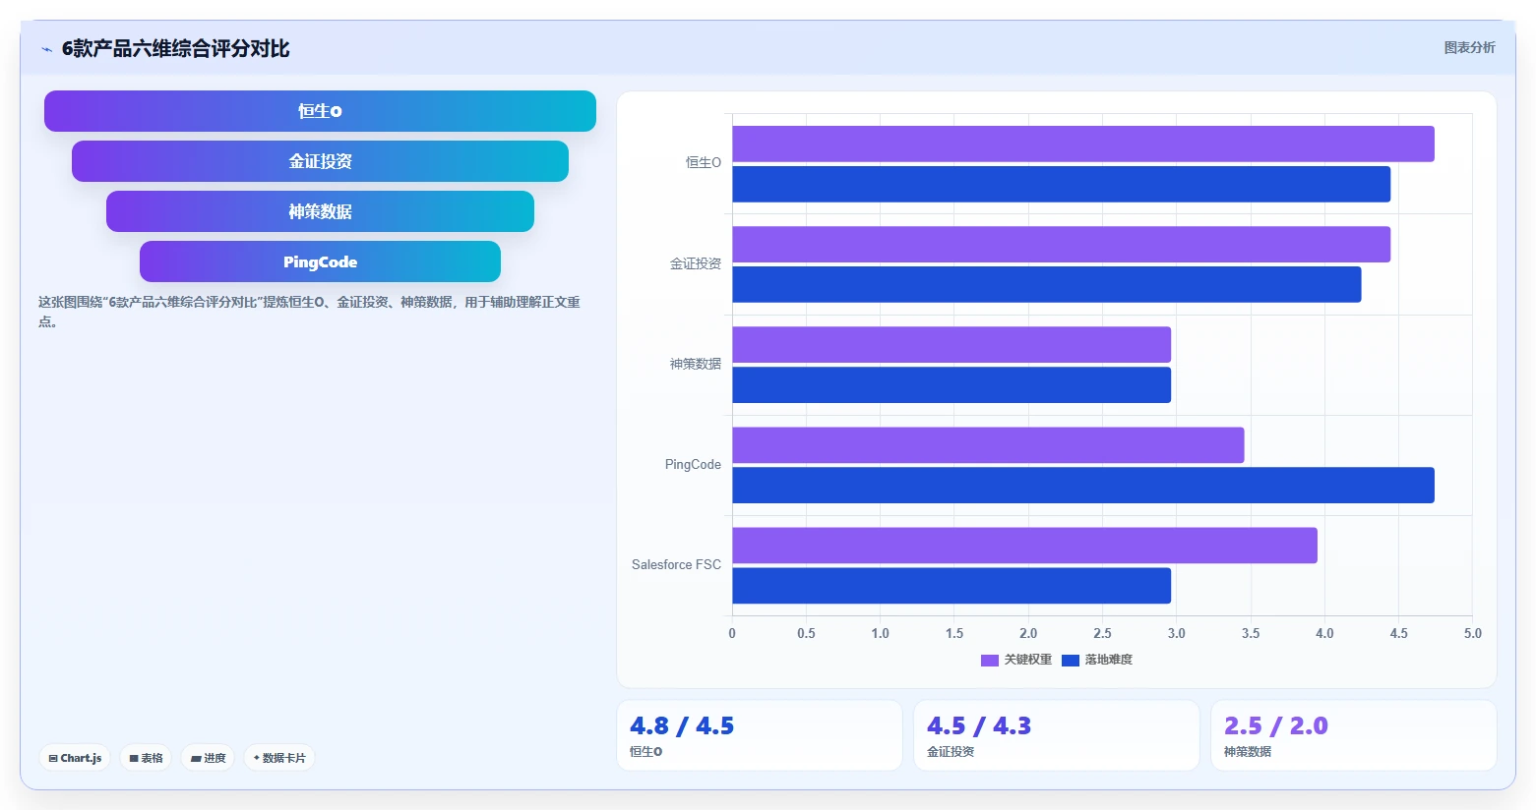The height and width of the screenshot is (810, 1536).
Task: Click the 金证投资 caption in the score card
Action: [x=951, y=752]
